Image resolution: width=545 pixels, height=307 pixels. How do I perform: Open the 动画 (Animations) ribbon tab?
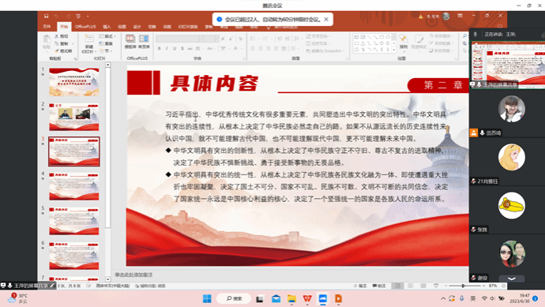point(167,26)
